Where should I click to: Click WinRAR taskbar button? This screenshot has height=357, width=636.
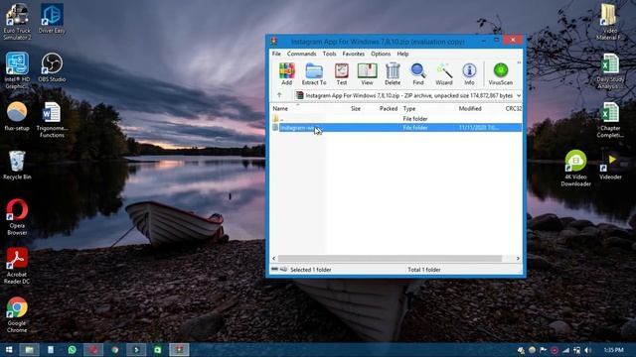coord(179,350)
